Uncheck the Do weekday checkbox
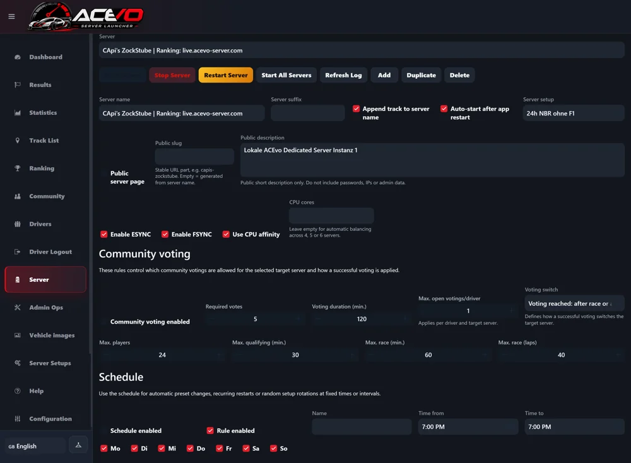The height and width of the screenshot is (463, 631). (190, 448)
